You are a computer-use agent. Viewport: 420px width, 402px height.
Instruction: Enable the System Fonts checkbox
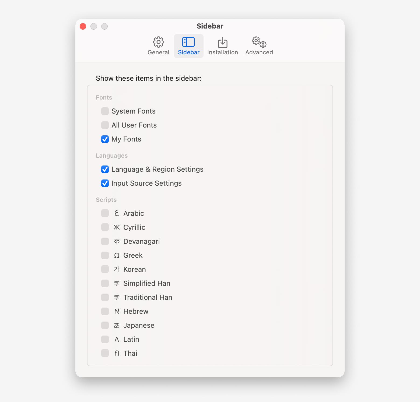tap(105, 111)
